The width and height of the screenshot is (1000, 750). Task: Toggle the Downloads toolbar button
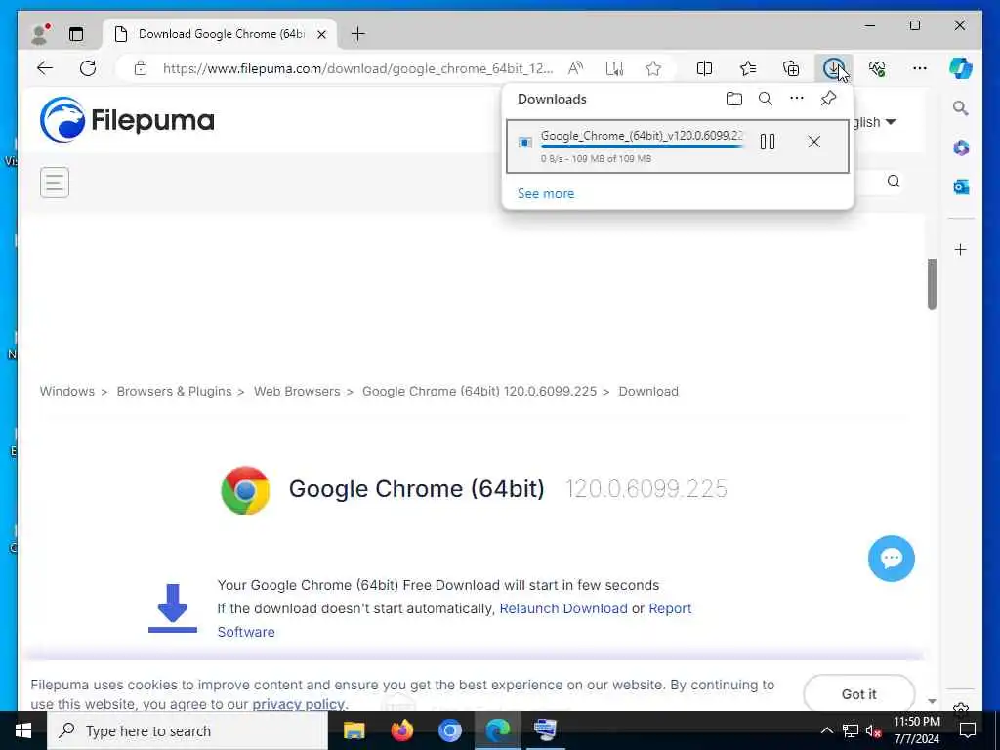coord(834,68)
